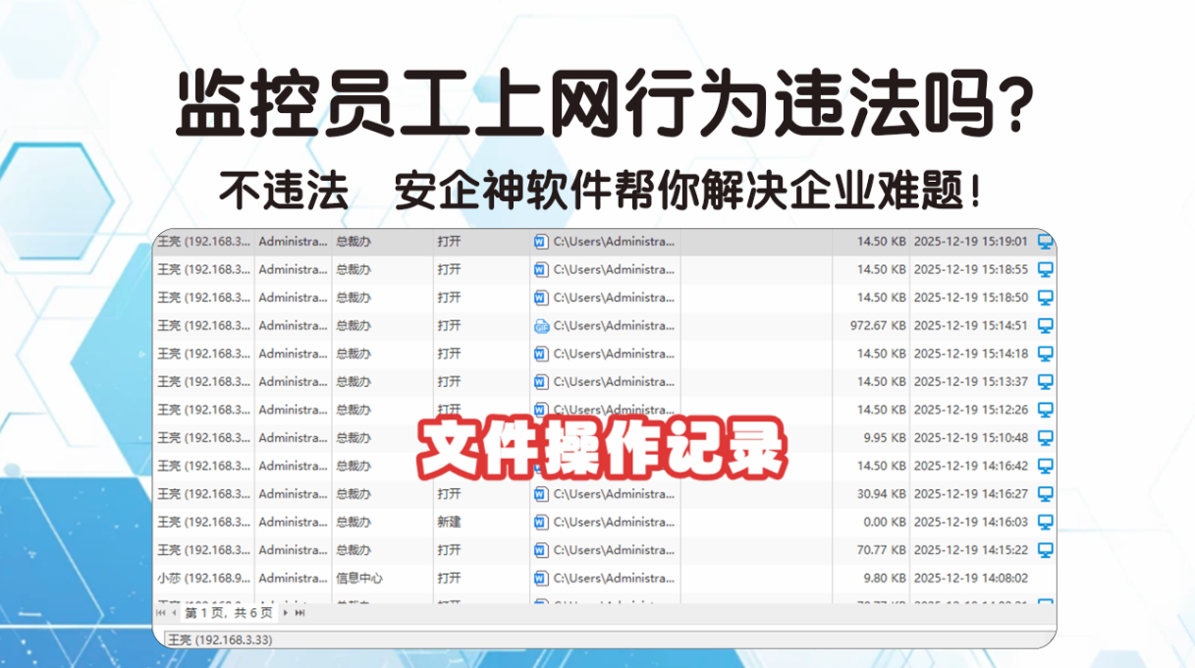The width and height of the screenshot is (1195, 668).
Task: Select the 王亮 user cell in the 14:16:03 row
Action: click(203, 522)
